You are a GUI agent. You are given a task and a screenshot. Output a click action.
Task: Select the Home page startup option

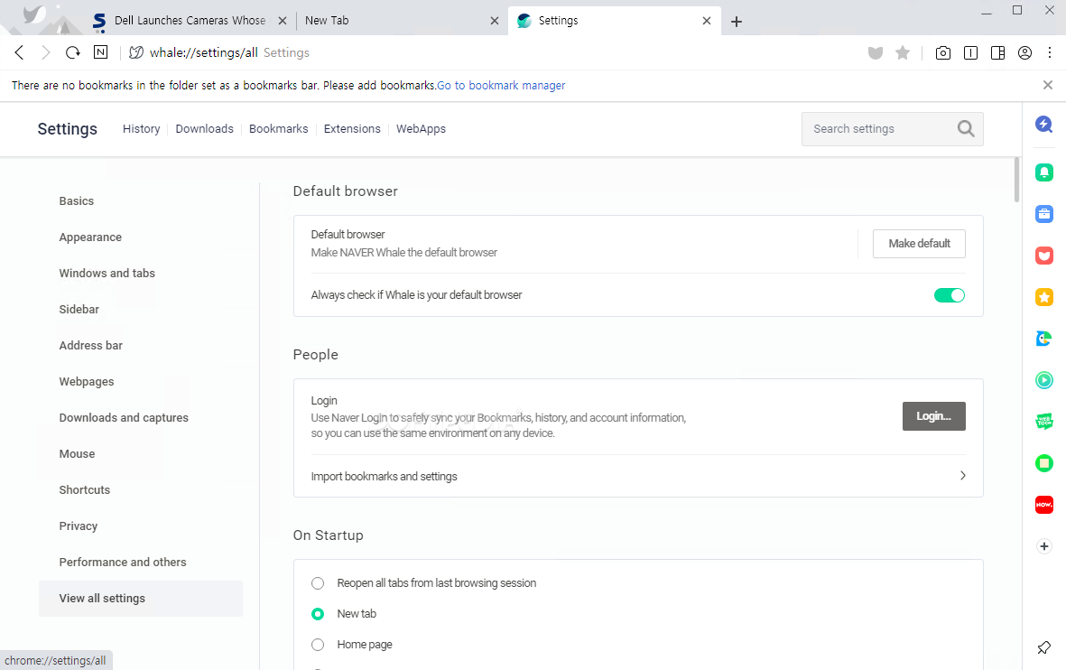[x=318, y=644]
